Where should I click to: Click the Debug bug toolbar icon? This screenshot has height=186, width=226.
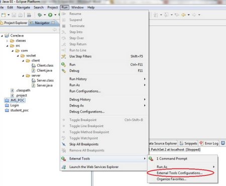click(40, 15)
